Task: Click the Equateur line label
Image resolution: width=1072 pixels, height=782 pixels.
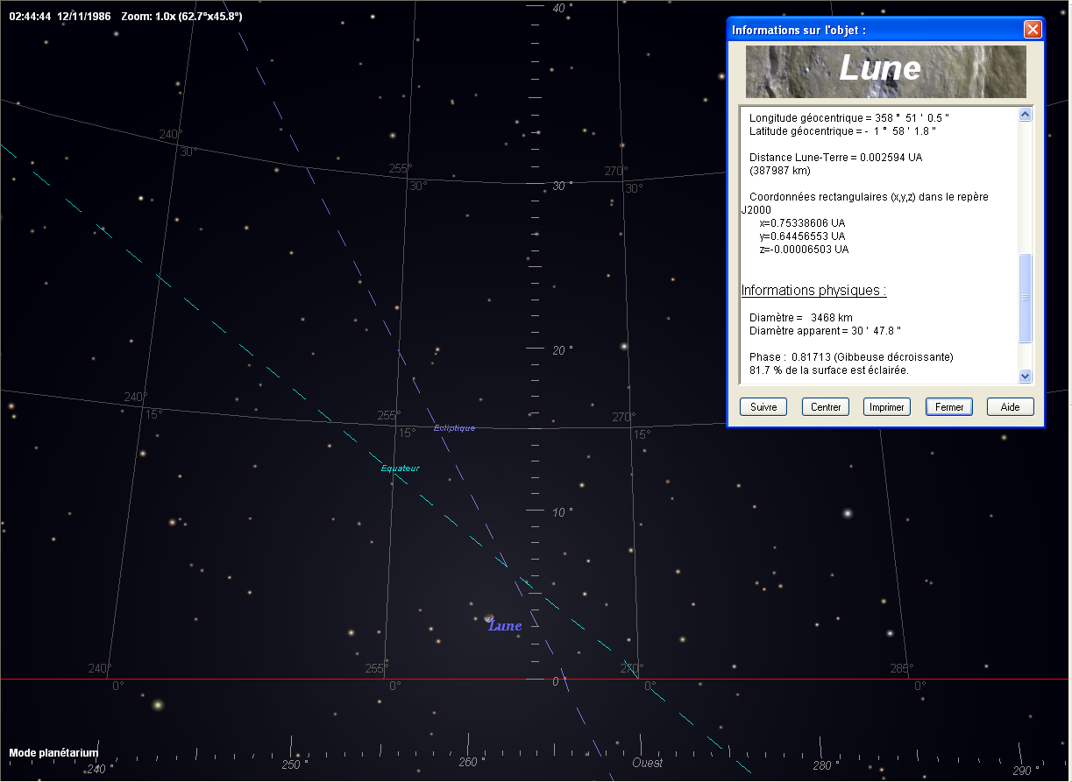Action: (400, 468)
